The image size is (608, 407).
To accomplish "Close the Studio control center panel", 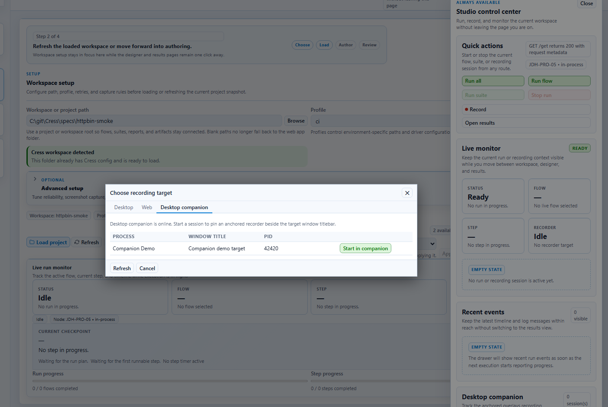I will click(x=586, y=3).
